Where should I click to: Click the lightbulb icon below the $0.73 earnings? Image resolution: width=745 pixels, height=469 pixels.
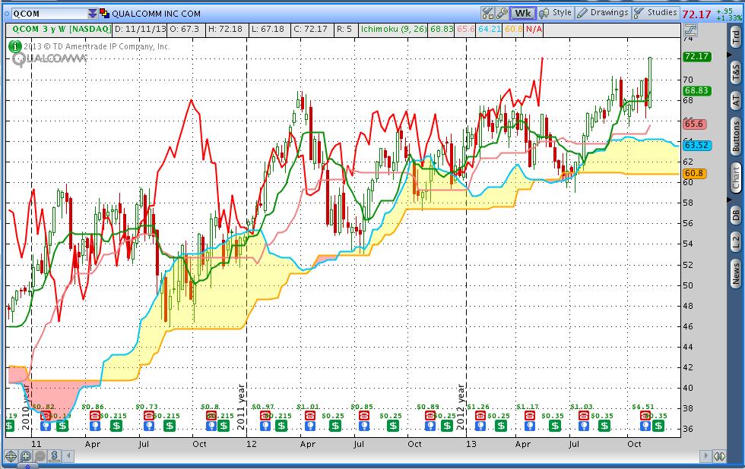148,426
